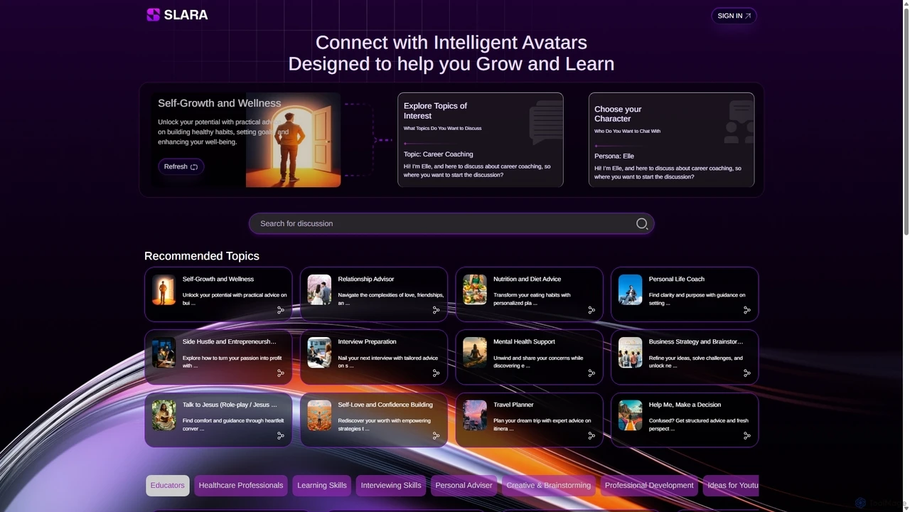Share the Interview Preparation card
Screen dimensions: 910x512
(436, 373)
